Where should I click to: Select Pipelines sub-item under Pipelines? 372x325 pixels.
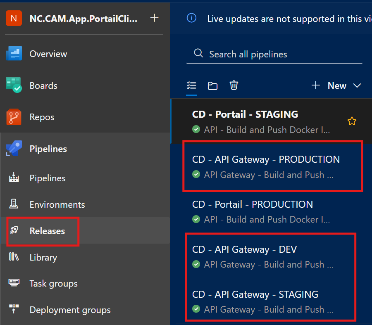pos(47,178)
